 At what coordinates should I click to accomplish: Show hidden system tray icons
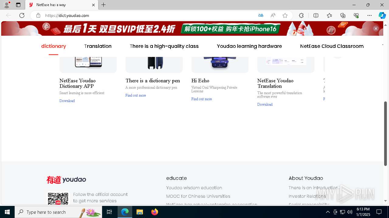[328, 212]
